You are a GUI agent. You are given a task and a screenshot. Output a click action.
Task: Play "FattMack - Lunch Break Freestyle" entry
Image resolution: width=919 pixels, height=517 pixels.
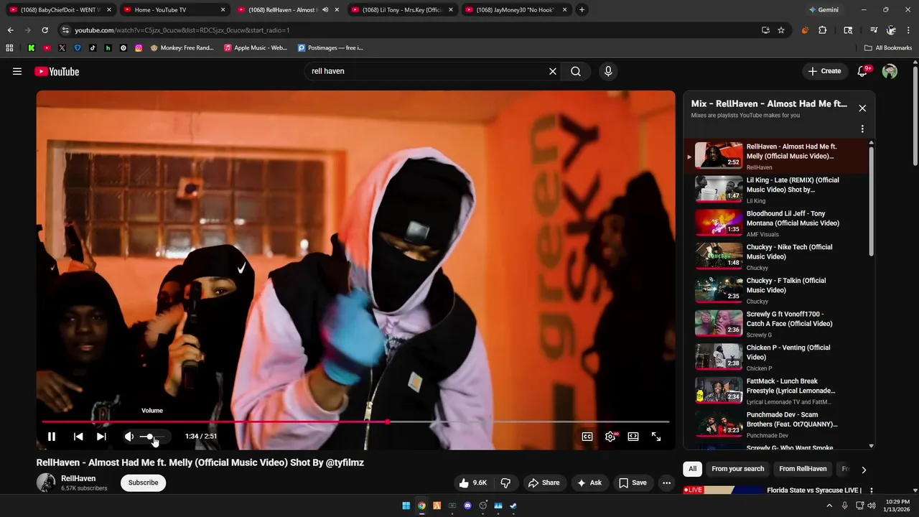[775, 391]
